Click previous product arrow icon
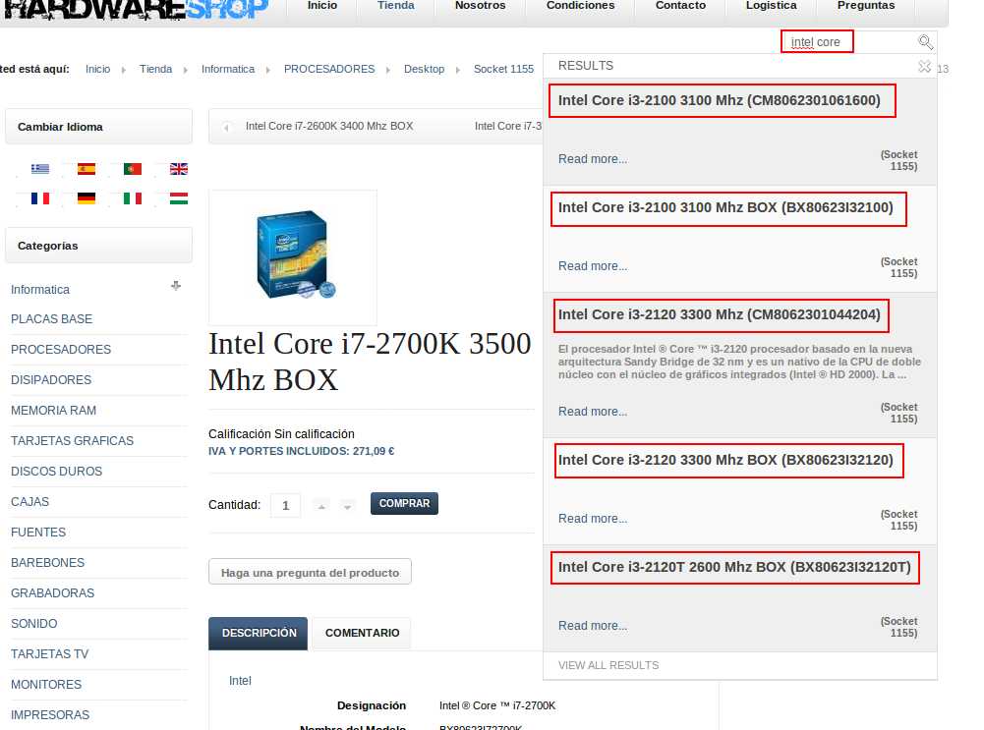The height and width of the screenshot is (730, 984). pos(226,128)
